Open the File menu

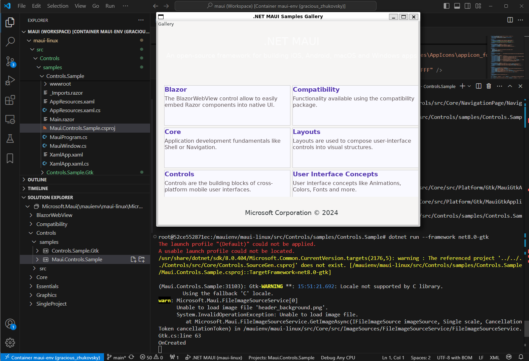pos(22,6)
